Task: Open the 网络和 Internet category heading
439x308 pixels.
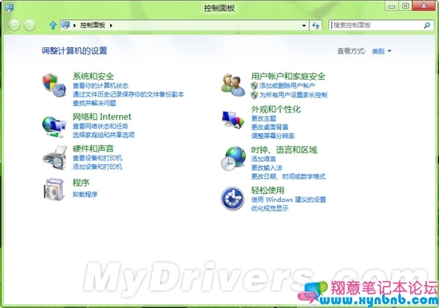Action: coord(102,116)
